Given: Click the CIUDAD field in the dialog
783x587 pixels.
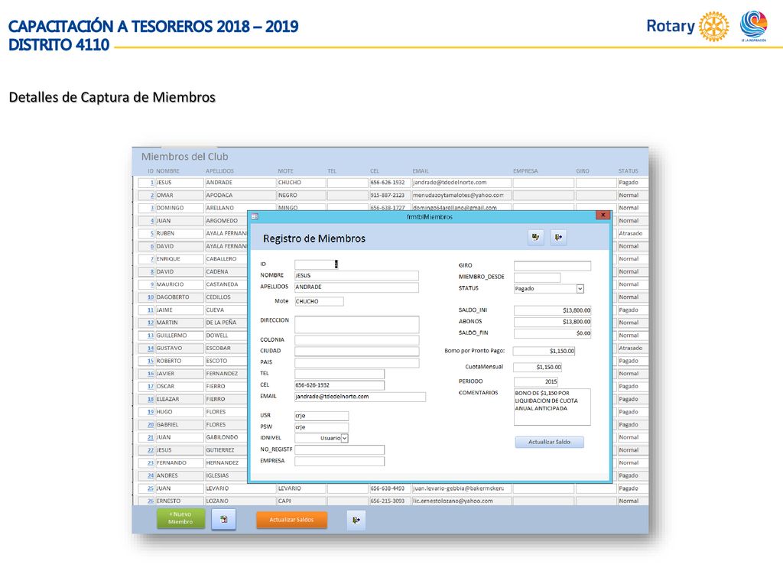Looking at the screenshot, I should (356, 351).
